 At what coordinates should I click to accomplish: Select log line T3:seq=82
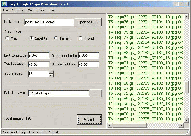(145, 68)
